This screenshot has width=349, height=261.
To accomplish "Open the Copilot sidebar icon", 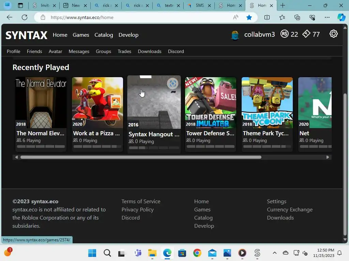I will pyautogui.click(x=341, y=17).
